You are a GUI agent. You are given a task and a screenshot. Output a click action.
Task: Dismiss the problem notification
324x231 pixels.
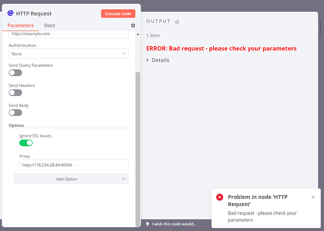313,197
